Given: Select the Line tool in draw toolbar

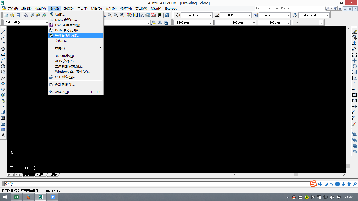Looking at the screenshot, I should [x=3, y=32].
